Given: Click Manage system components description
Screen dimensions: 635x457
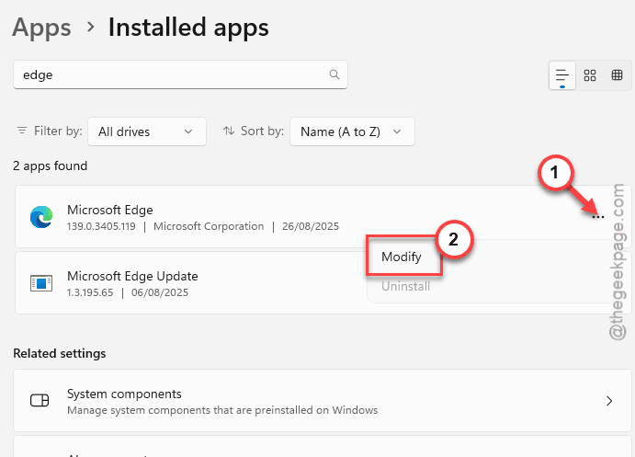Looking at the screenshot, I should (222, 410).
